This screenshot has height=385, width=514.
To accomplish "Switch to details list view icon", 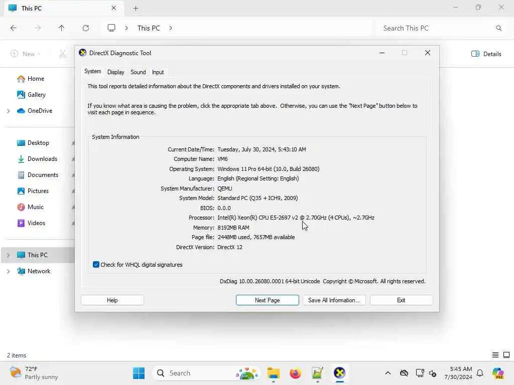I will click(x=495, y=355).
